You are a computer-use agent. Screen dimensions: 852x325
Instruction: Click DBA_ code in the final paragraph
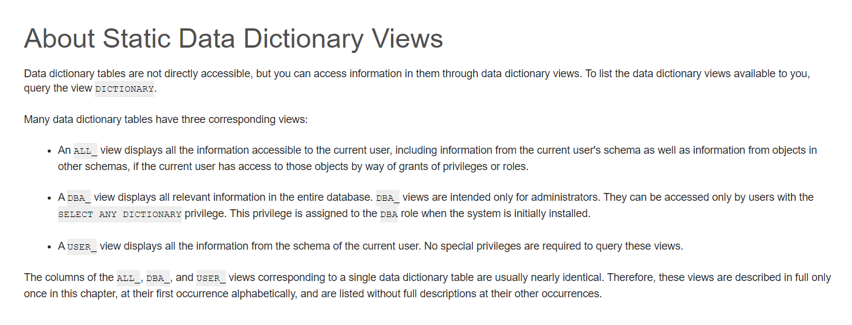pyautogui.click(x=159, y=278)
